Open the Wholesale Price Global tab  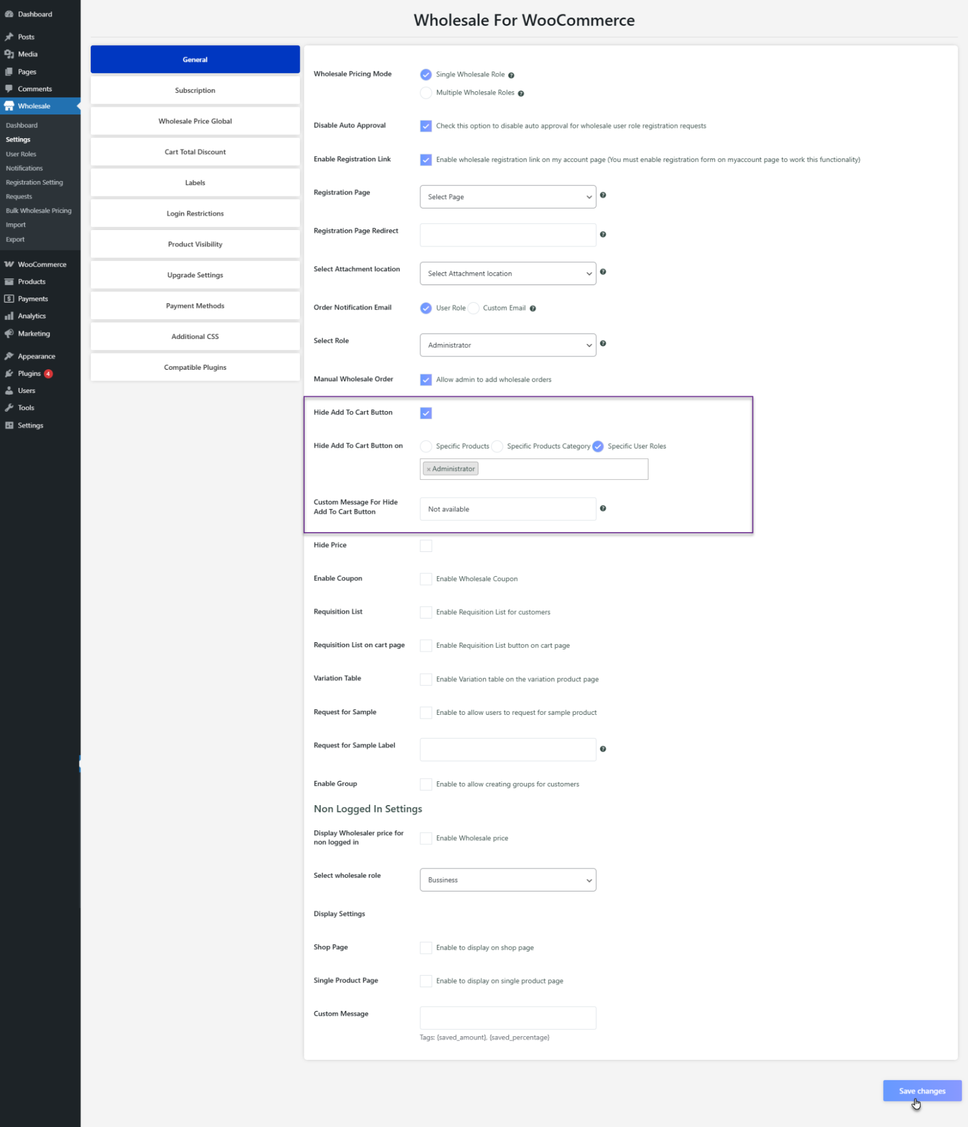[x=195, y=121]
